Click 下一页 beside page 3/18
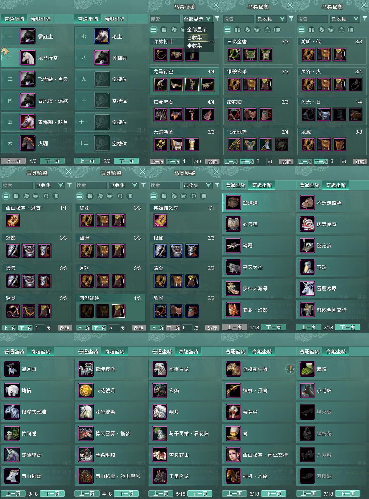 [x=52, y=494]
